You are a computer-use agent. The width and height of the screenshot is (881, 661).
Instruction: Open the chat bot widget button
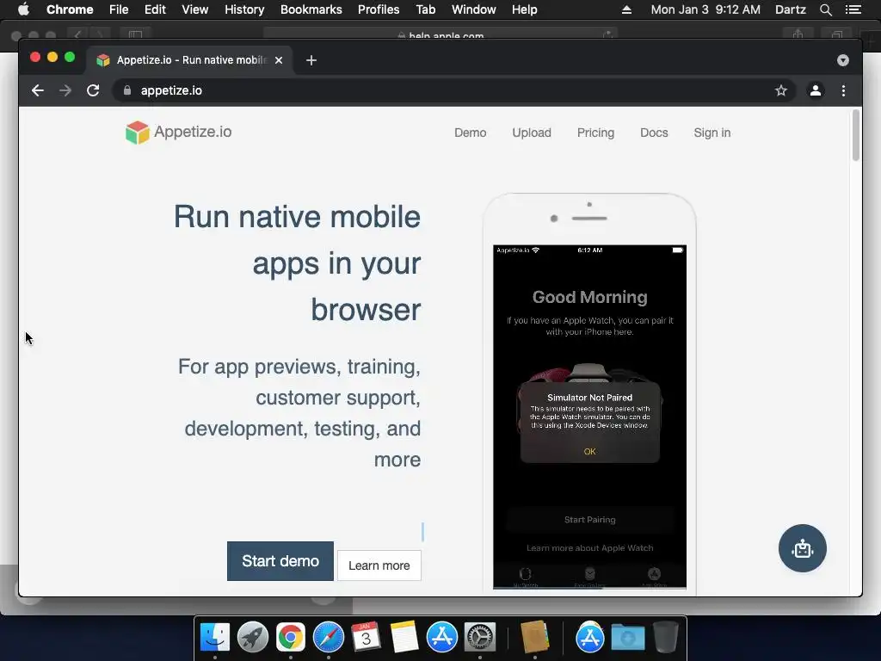pyautogui.click(x=803, y=548)
